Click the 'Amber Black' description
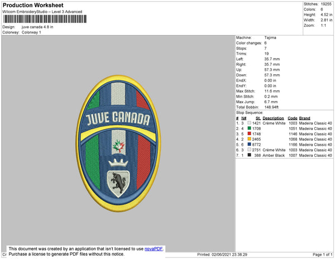This screenshot has height=259, width=335. pyautogui.click(x=274, y=155)
